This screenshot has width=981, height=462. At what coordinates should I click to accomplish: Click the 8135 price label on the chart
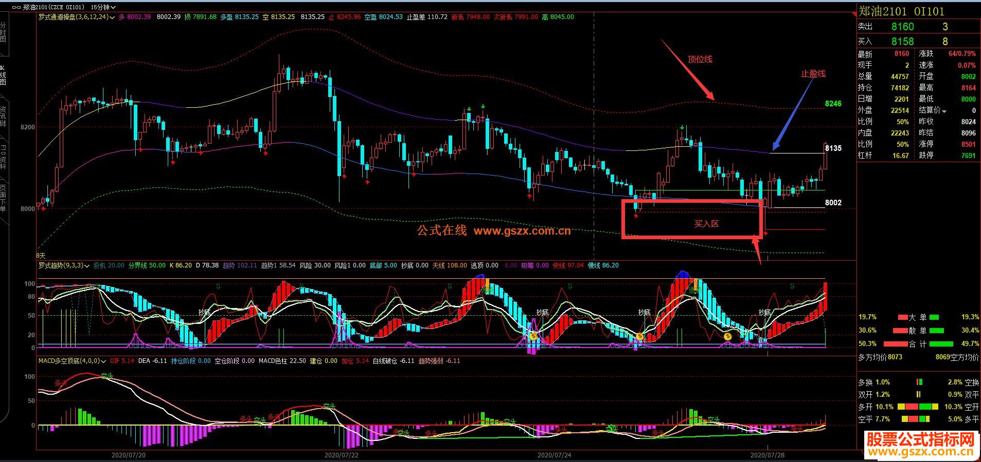pyautogui.click(x=833, y=148)
